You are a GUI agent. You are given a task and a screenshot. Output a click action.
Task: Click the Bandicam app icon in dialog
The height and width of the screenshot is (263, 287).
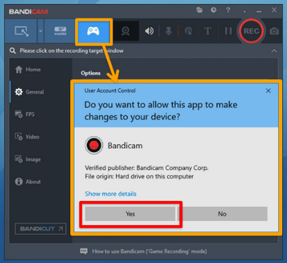[x=94, y=145]
